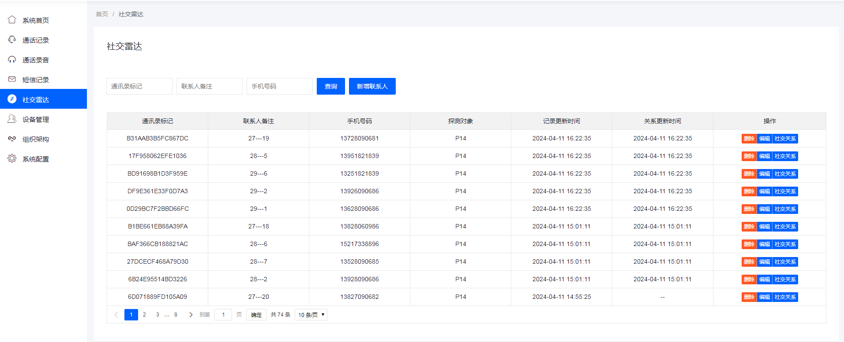
Task: Click the 新增联系人 button
Action: [372, 86]
